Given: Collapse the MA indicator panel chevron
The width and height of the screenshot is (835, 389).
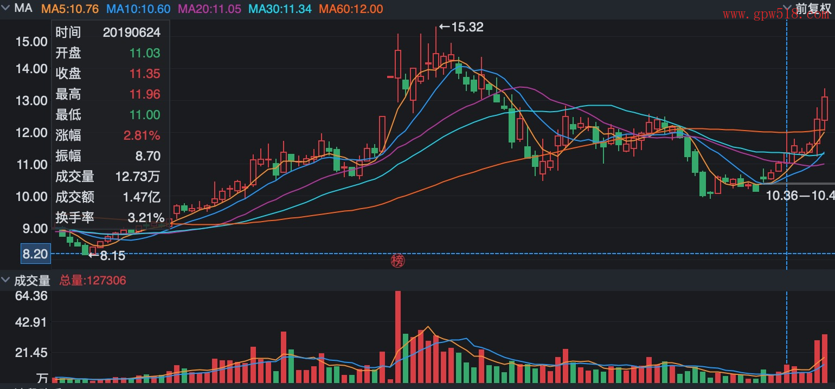Looking at the screenshot, I should tap(6, 9).
